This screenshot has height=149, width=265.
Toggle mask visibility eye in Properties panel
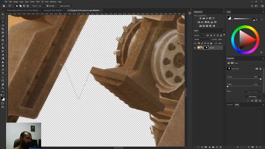coord(256,101)
